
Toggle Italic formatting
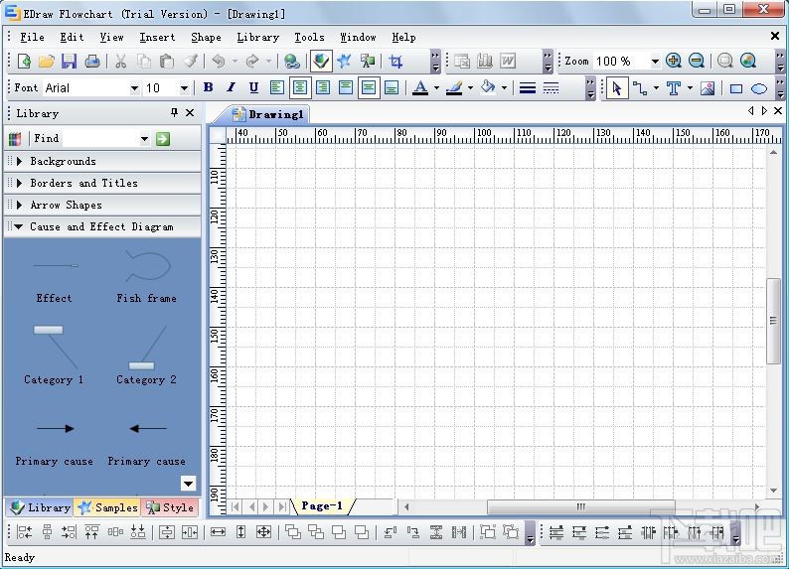tap(231, 88)
